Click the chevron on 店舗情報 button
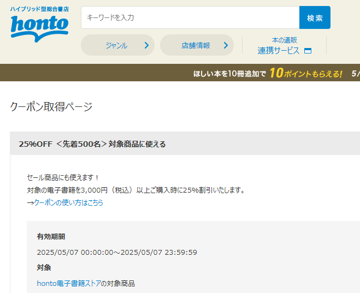 (x=226, y=45)
